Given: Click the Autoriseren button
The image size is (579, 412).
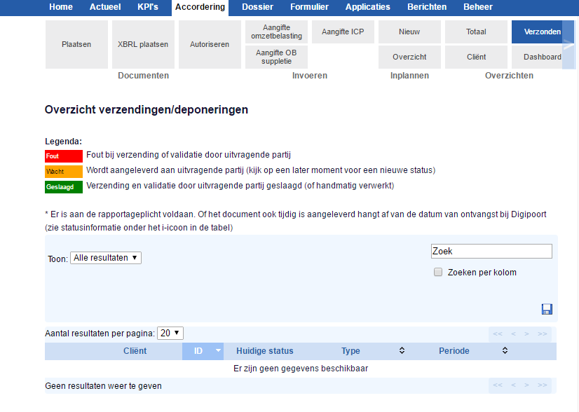Looking at the screenshot, I should [210, 44].
